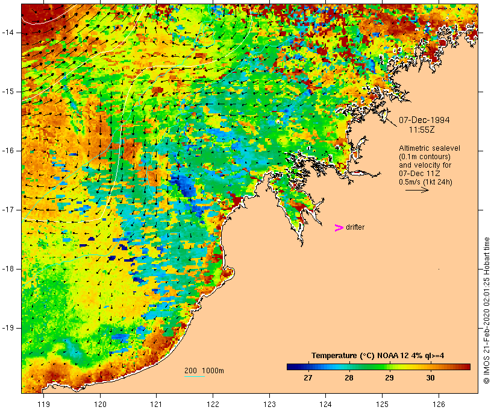Viewport: 494px width, 410px height.
Task: Click the 28 value on the temperature scale
Action: click(x=349, y=377)
